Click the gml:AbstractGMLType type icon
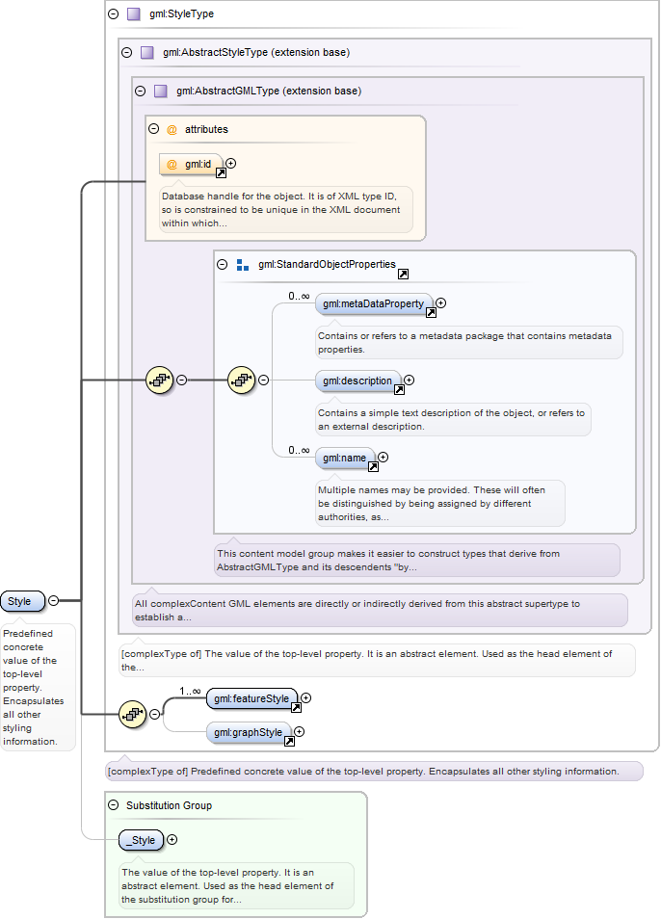661x919 pixels. [x=161, y=92]
